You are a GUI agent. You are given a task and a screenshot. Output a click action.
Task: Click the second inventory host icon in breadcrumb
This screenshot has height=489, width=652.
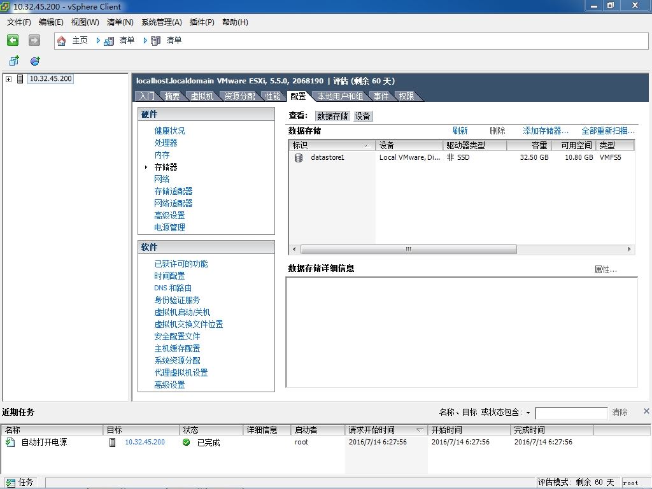coord(155,41)
